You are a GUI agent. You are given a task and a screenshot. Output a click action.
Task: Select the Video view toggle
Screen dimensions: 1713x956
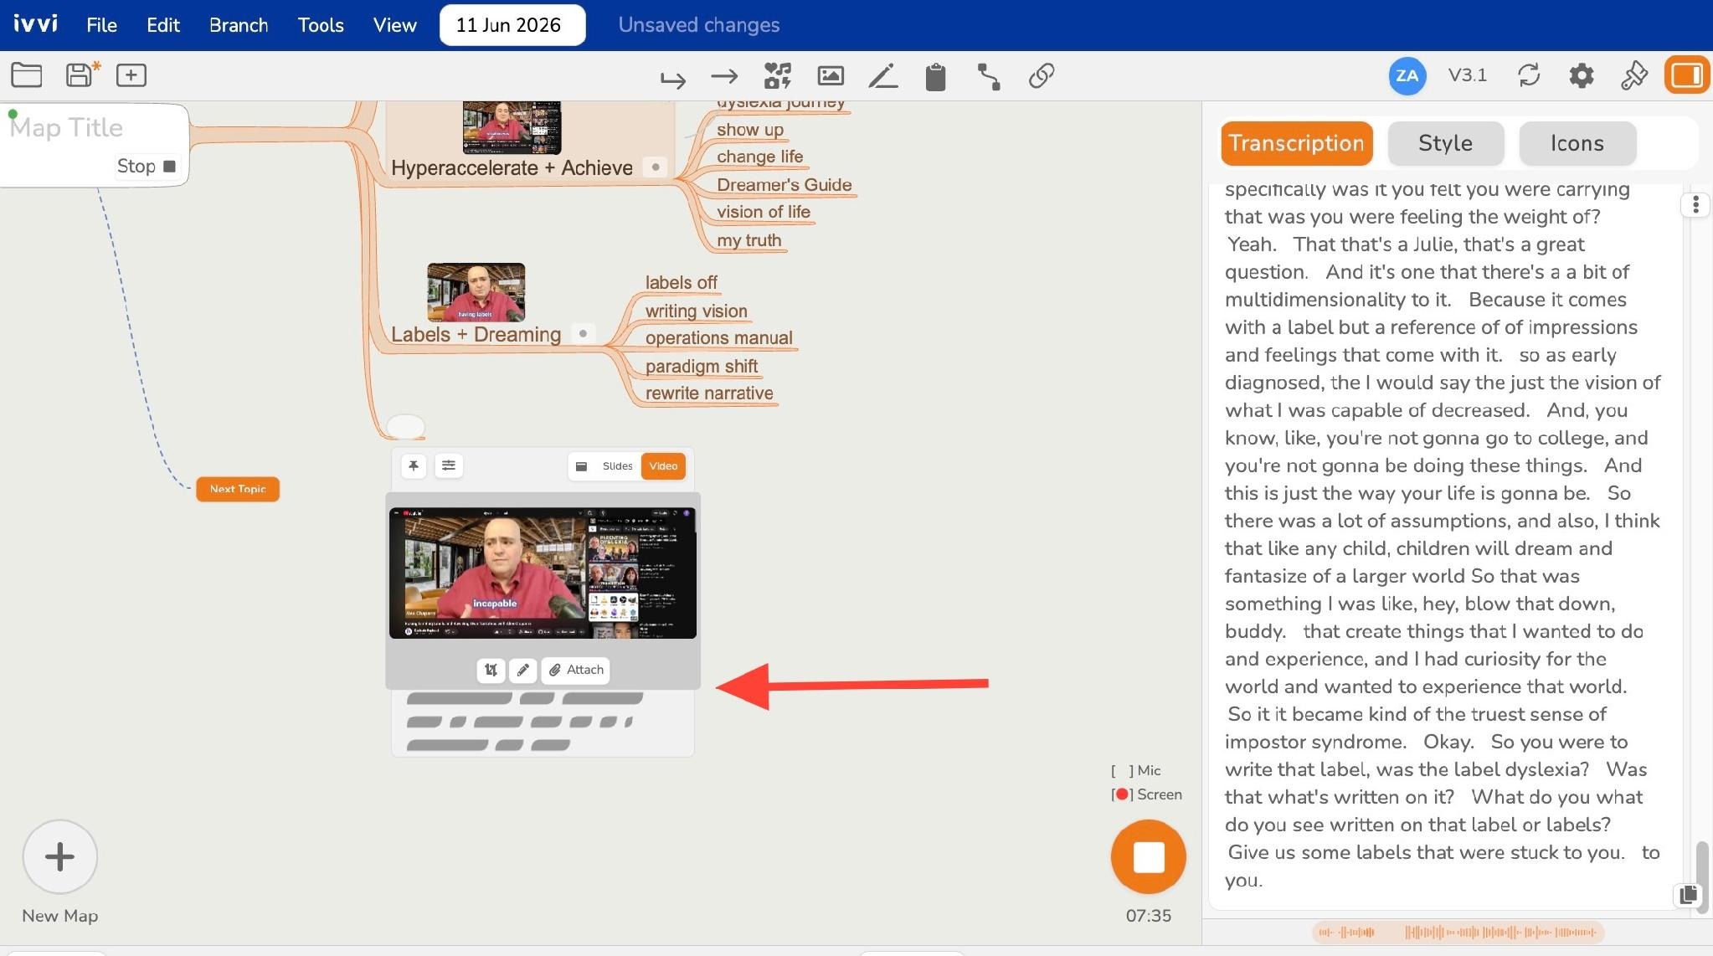[x=663, y=466]
